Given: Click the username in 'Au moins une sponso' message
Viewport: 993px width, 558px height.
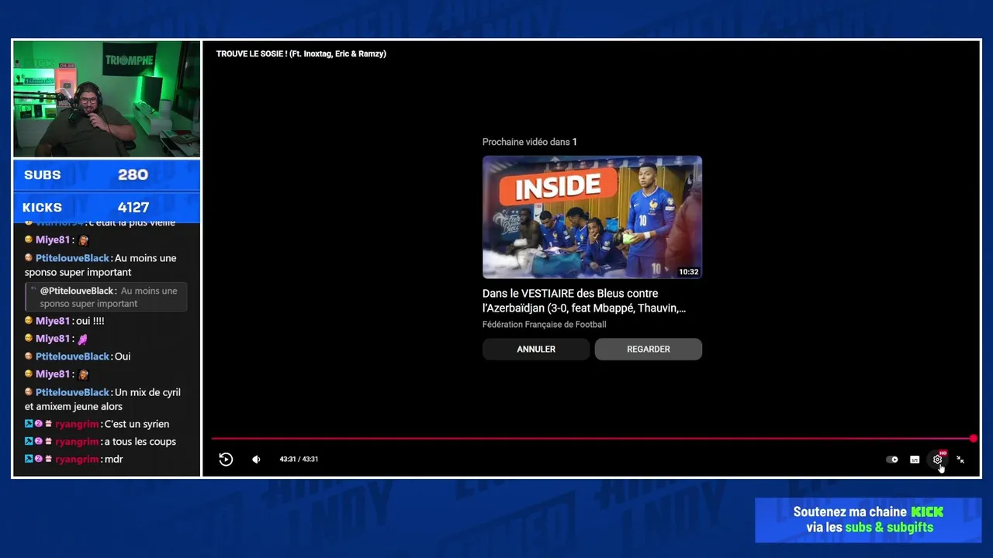Looking at the screenshot, I should click(x=72, y=258).
